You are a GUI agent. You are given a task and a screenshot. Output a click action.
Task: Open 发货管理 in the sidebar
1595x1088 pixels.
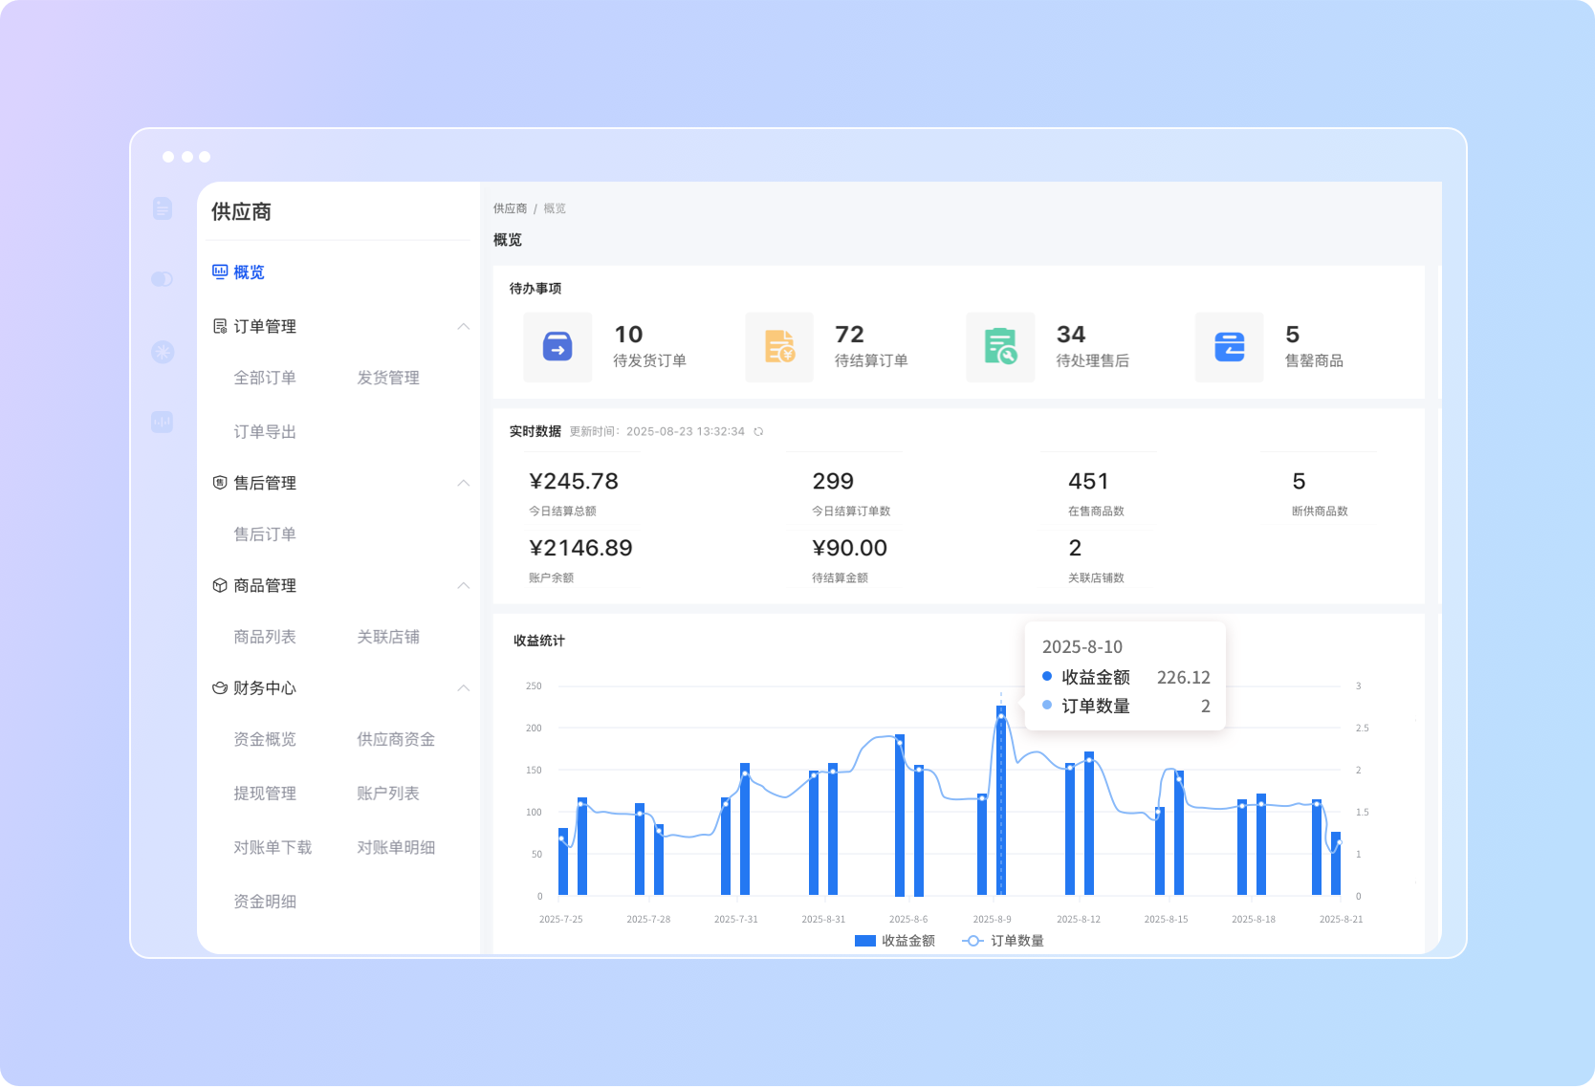coord(387,378)
